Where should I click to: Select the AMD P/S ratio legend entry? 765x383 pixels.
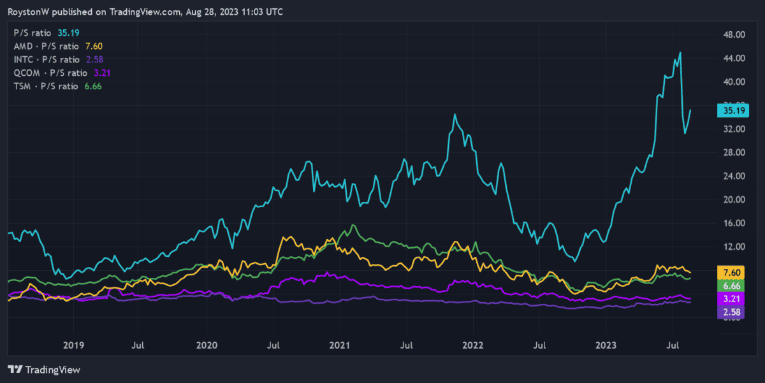58,46
